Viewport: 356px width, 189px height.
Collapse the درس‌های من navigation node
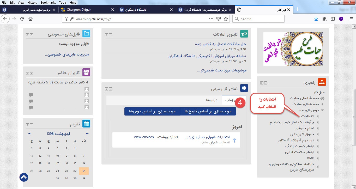[322, 110]
